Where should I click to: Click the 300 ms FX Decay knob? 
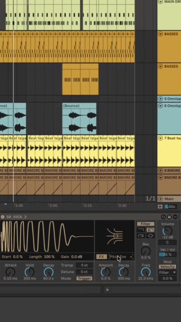coord(124,272)
